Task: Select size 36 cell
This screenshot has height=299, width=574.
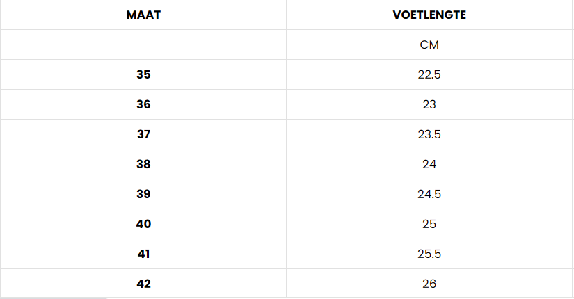Action: pyautogui.click(x=143, y=104)
